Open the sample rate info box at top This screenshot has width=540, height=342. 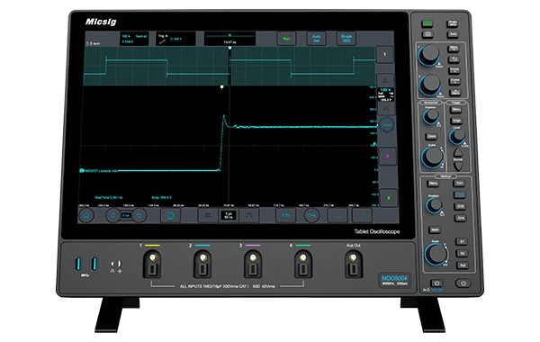pyautogui.click(x=134, y=39)
